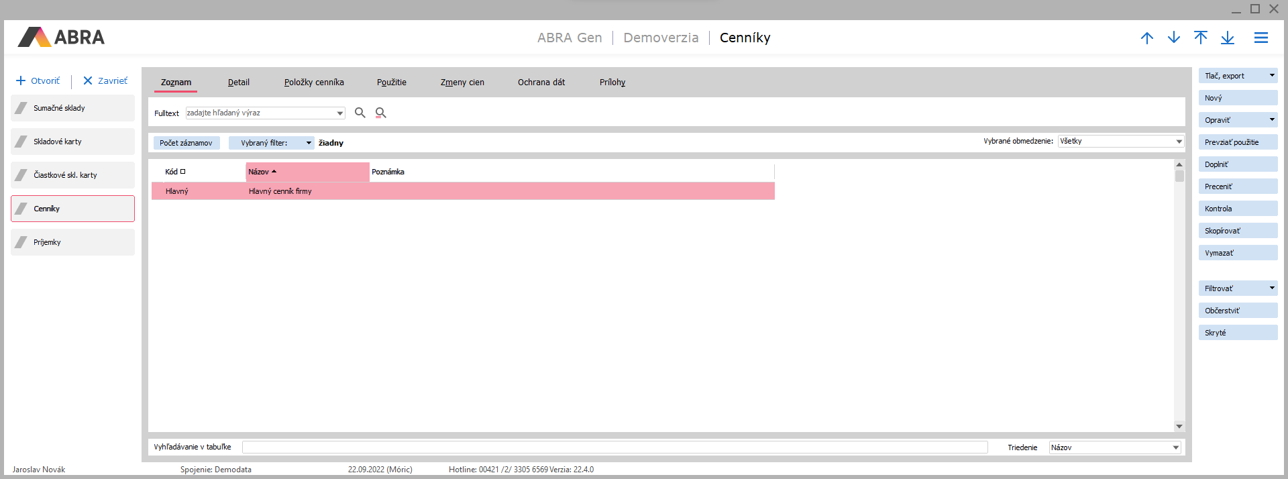Click the vertical scrollbar down arrow
Viewport: 1288px width, 479px height.
(1179, 427)
